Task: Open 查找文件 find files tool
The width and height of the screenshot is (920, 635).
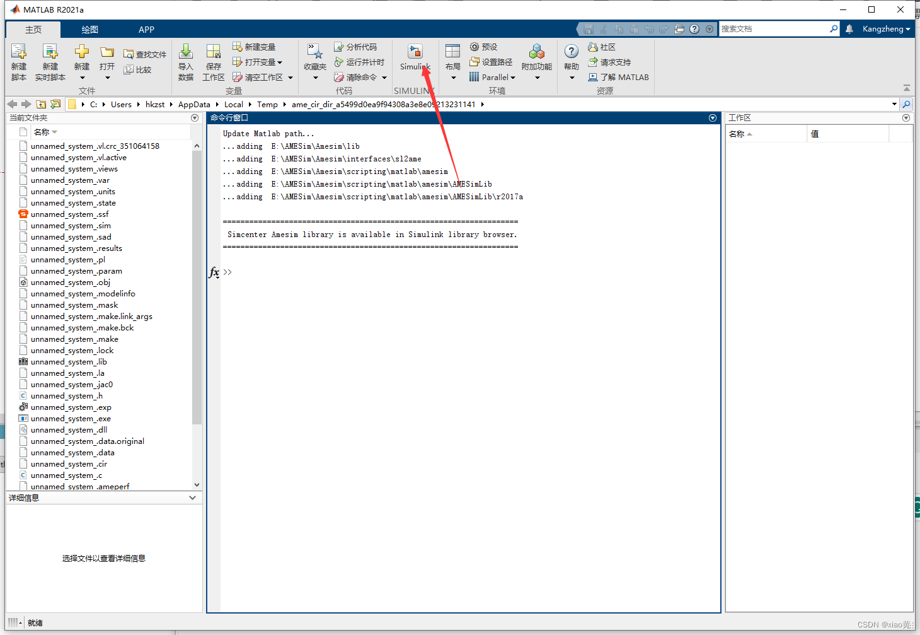Action: 145,54
